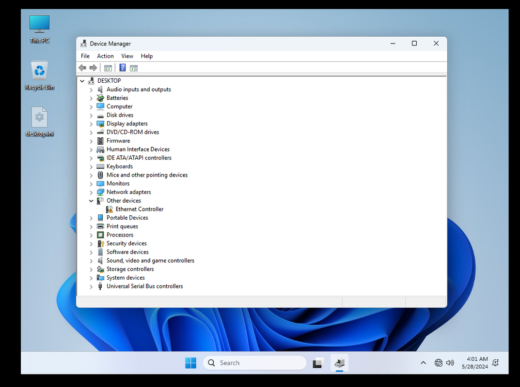The width and height of the screenshot is (520, 387).
Task: Click Device Manager taskbar icon
Action: (340, 363)
